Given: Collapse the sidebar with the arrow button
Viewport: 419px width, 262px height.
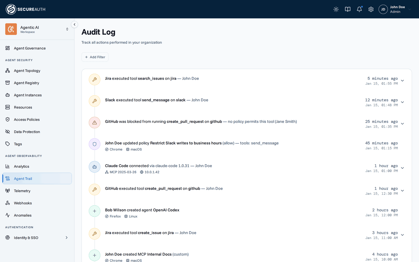Looking at the screenshot, I should pos(74,24).
